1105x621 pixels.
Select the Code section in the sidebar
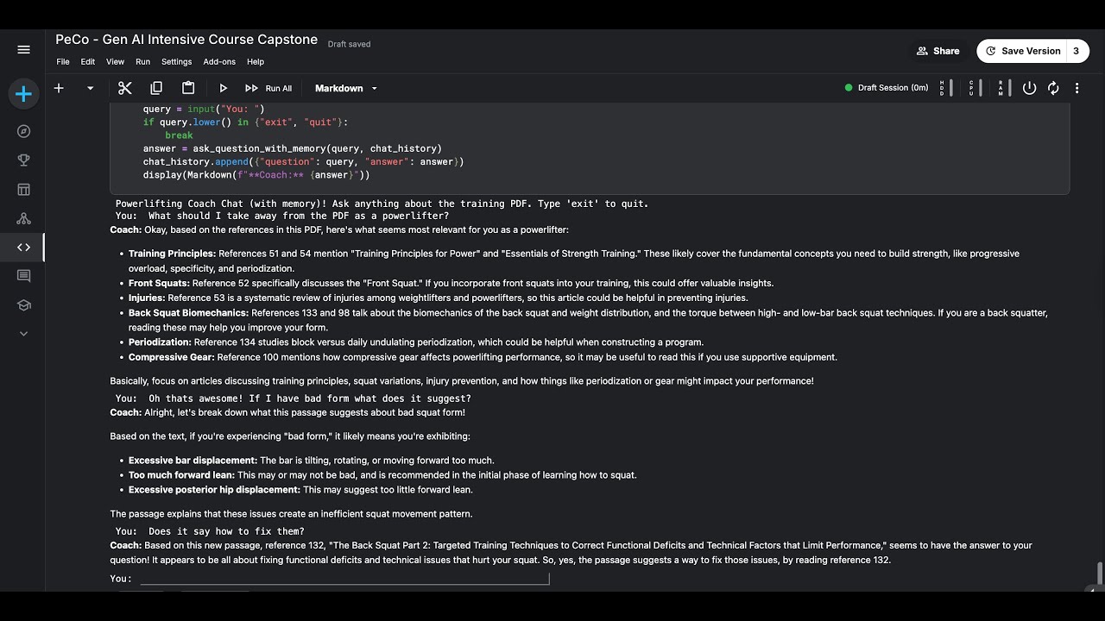click(23, 248)
